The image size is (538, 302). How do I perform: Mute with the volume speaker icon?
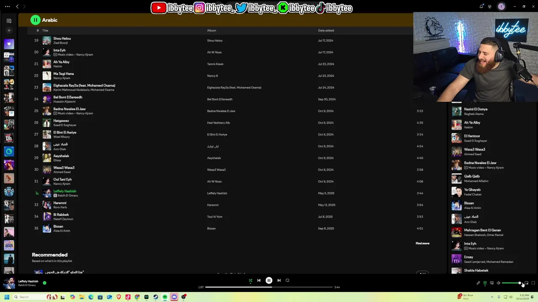coord(498,283)
